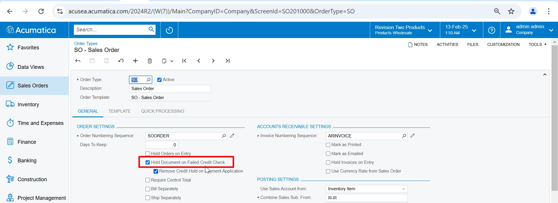
Task: Click in the Days To Keep field
Action: [162, 145]
